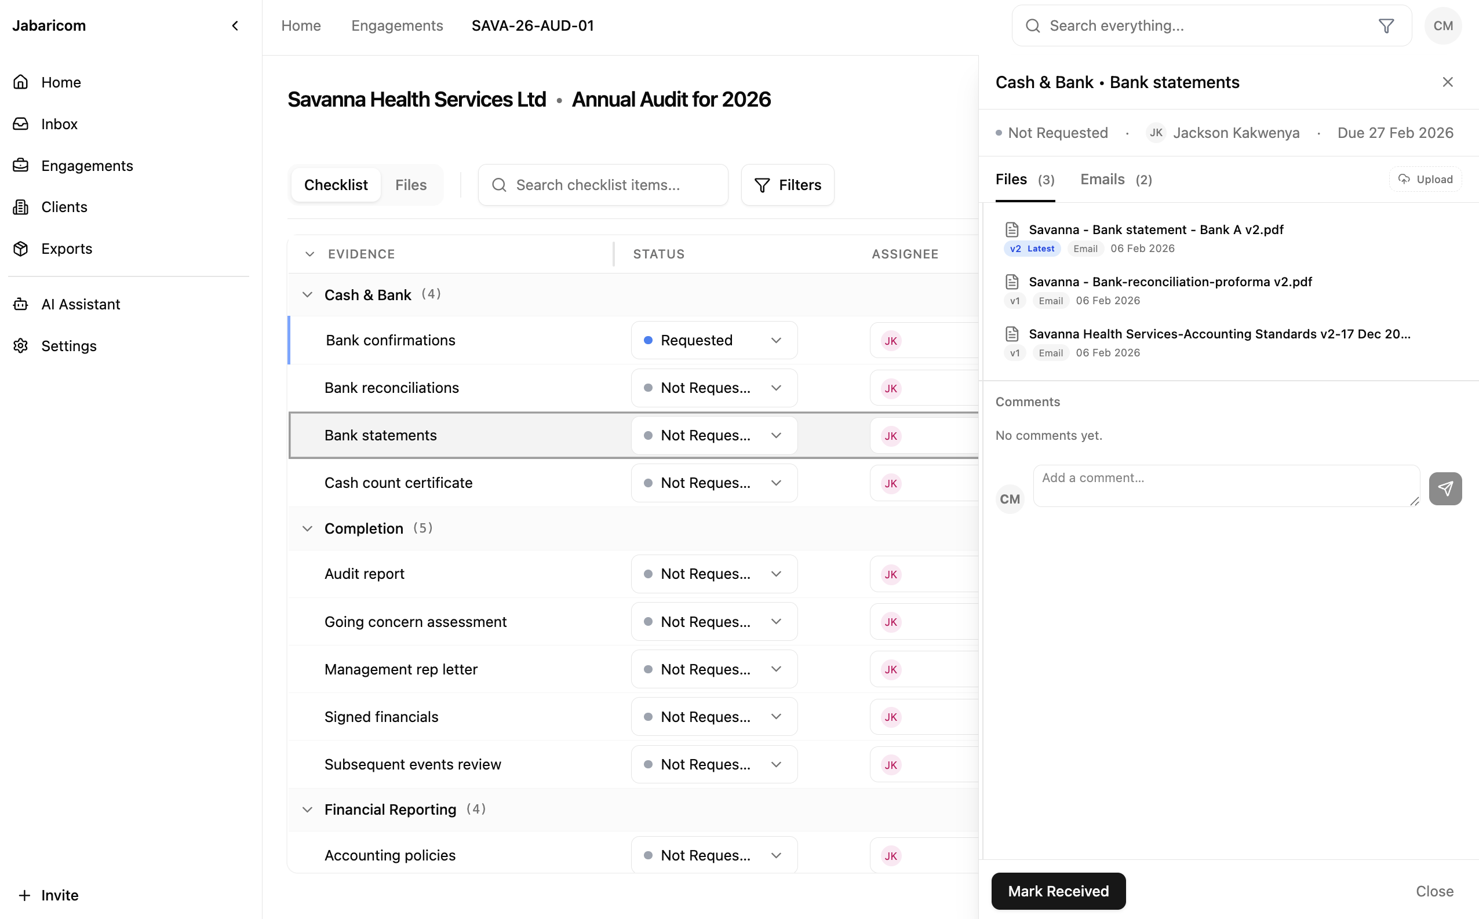
Task: Click the Add a comment field
Action: pos(1226,486)
